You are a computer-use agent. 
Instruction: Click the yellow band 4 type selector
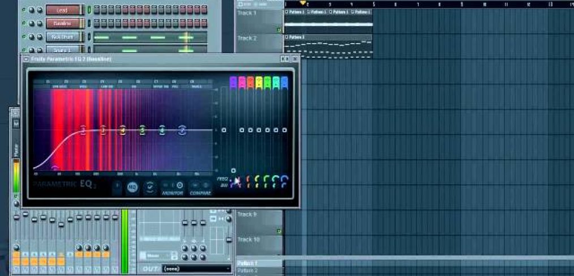click(259, 83)
